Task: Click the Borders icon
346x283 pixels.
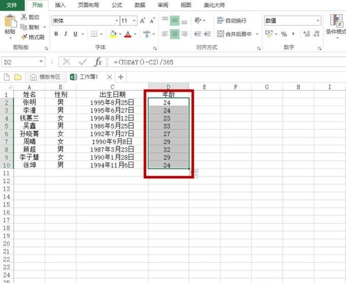Action: pyautogui.click(x=94, y=34)
